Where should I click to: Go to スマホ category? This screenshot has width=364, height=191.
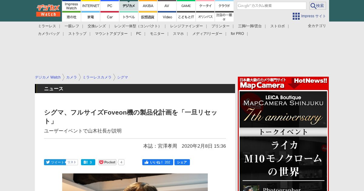pos(178,34)
